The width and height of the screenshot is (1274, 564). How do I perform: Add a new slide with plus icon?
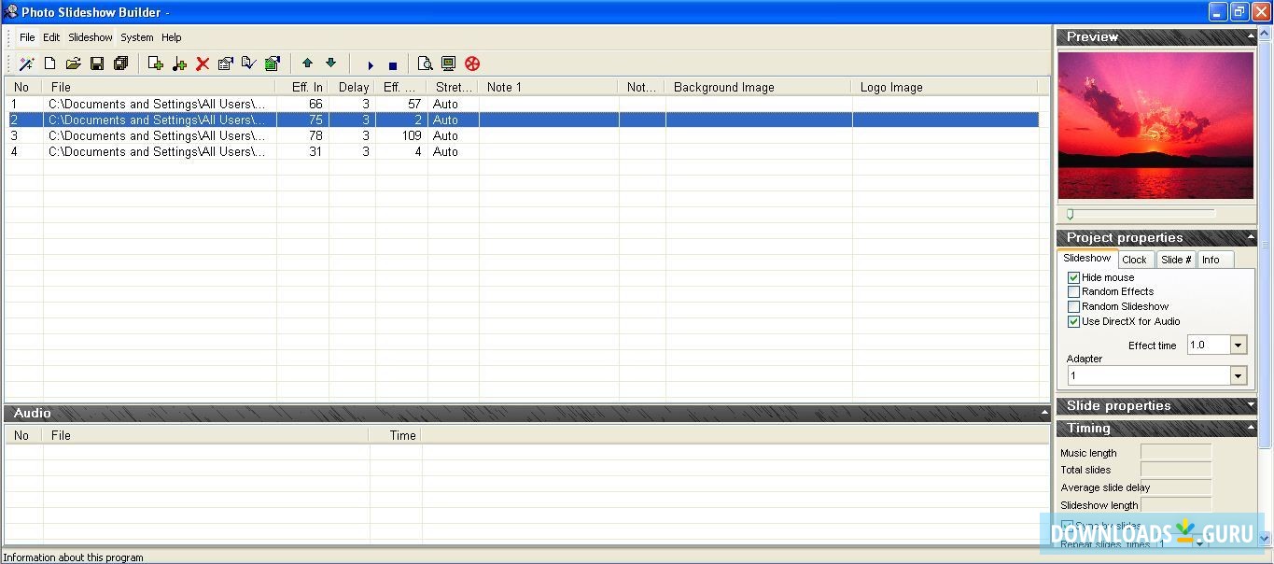pos(156,63)
